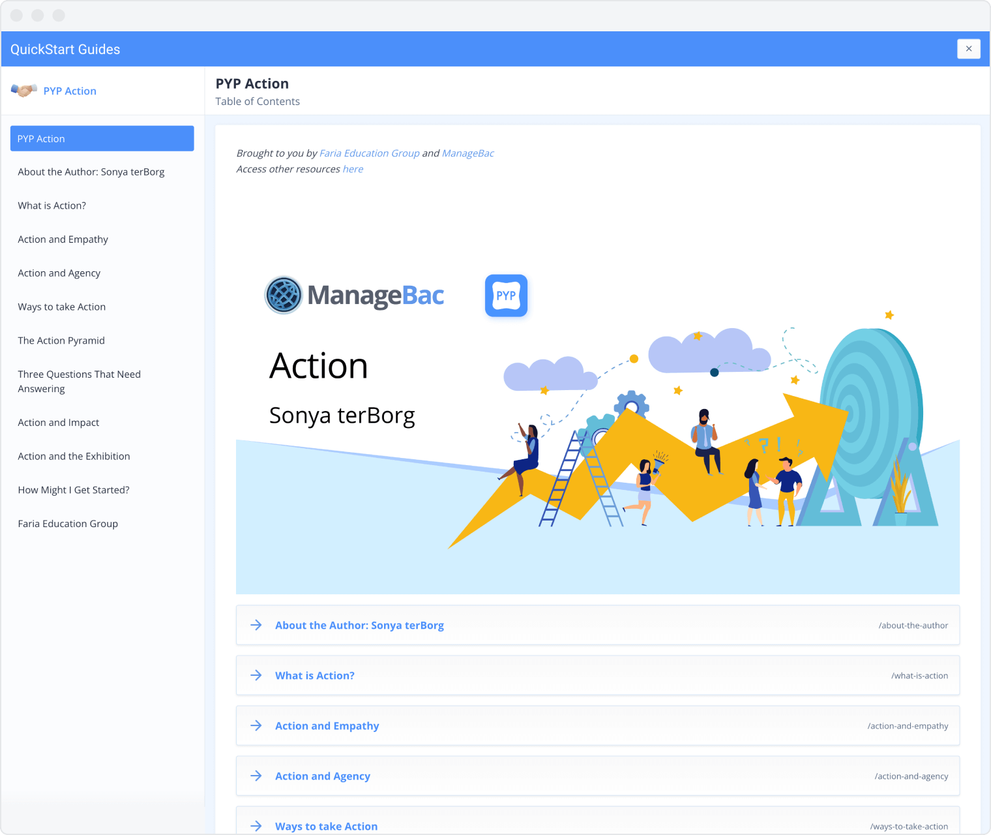
Task: Click arrow icon beside What is Action?
Action: [256, 675]
